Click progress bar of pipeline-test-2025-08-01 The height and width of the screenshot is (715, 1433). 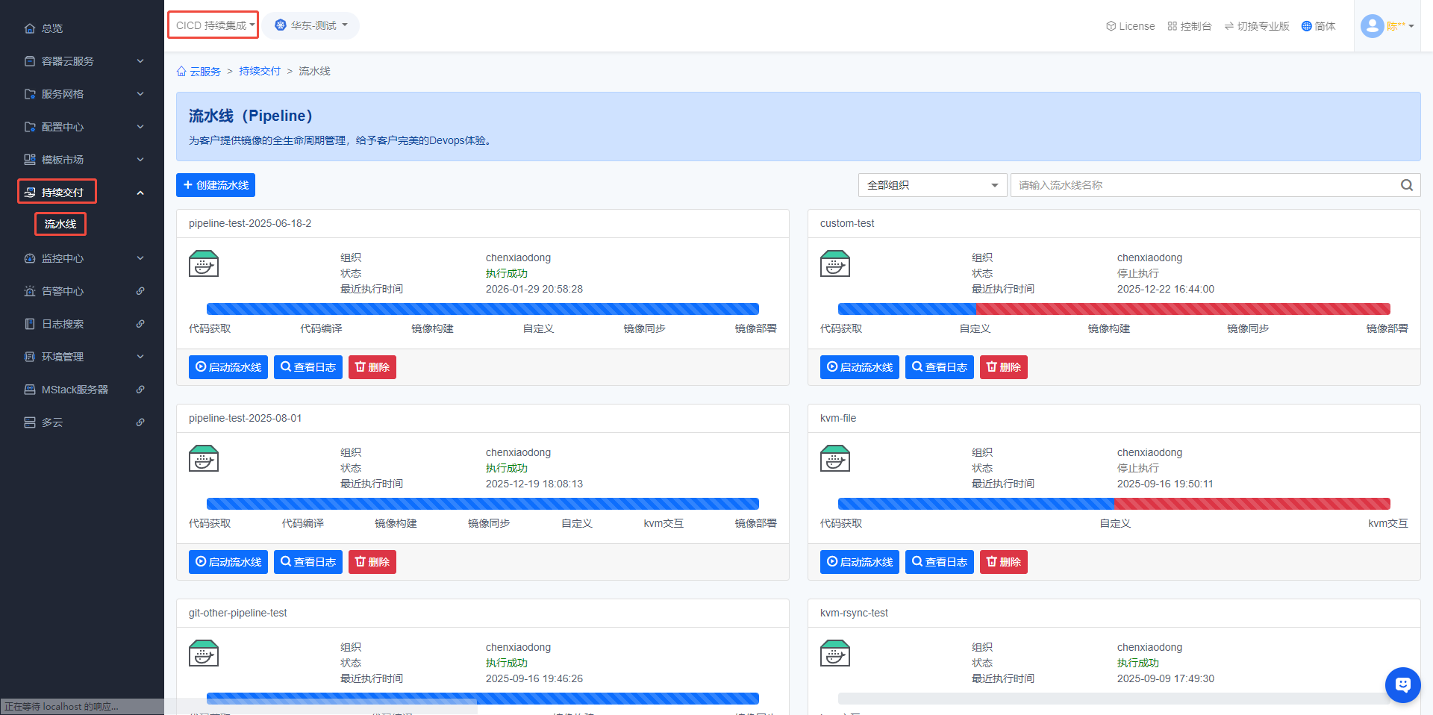(482, 504)
